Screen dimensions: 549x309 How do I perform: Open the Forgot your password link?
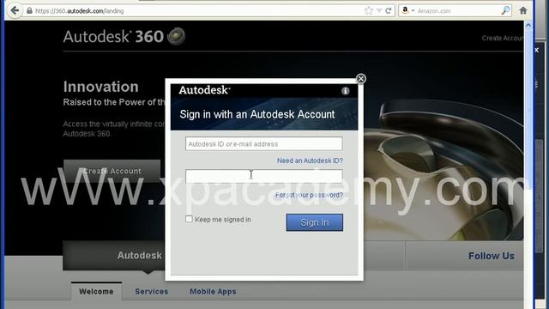309,195
